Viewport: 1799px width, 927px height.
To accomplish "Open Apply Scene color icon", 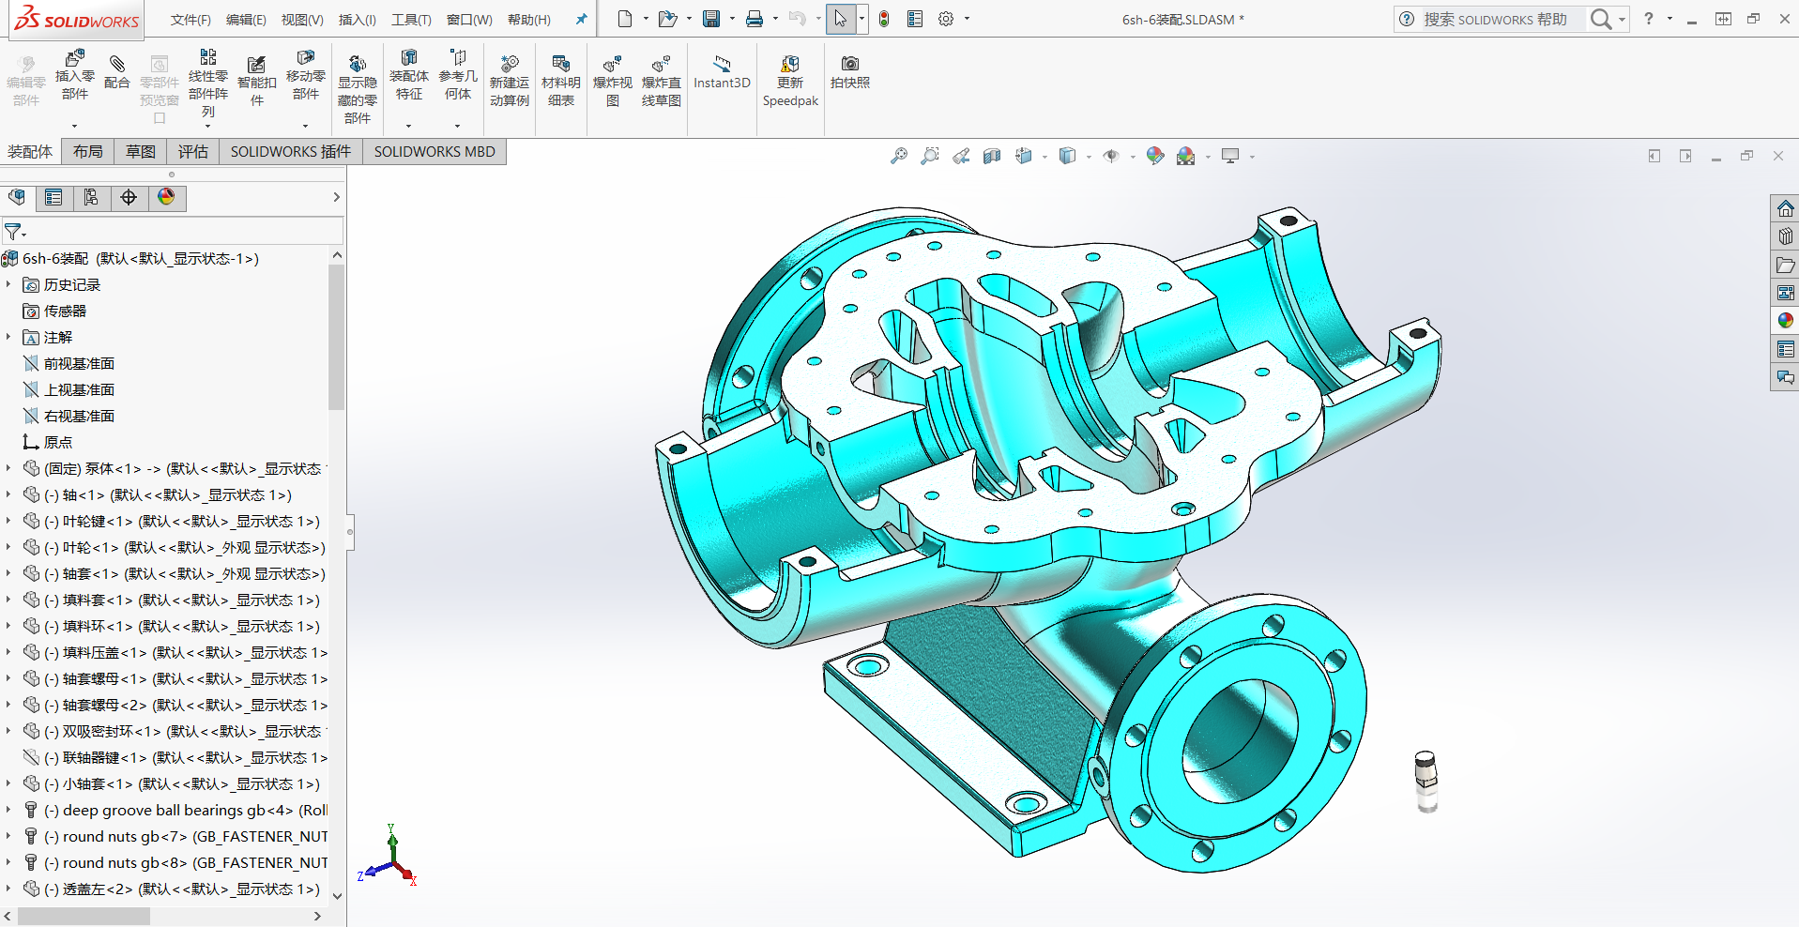I will [1186, 156].
